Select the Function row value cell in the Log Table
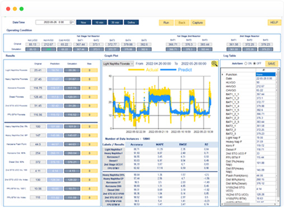The image size is (284, 208). [x=266, y=75]
